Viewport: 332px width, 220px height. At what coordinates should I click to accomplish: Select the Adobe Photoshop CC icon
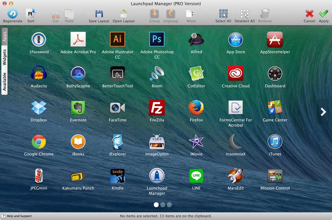tap(157, 39)
